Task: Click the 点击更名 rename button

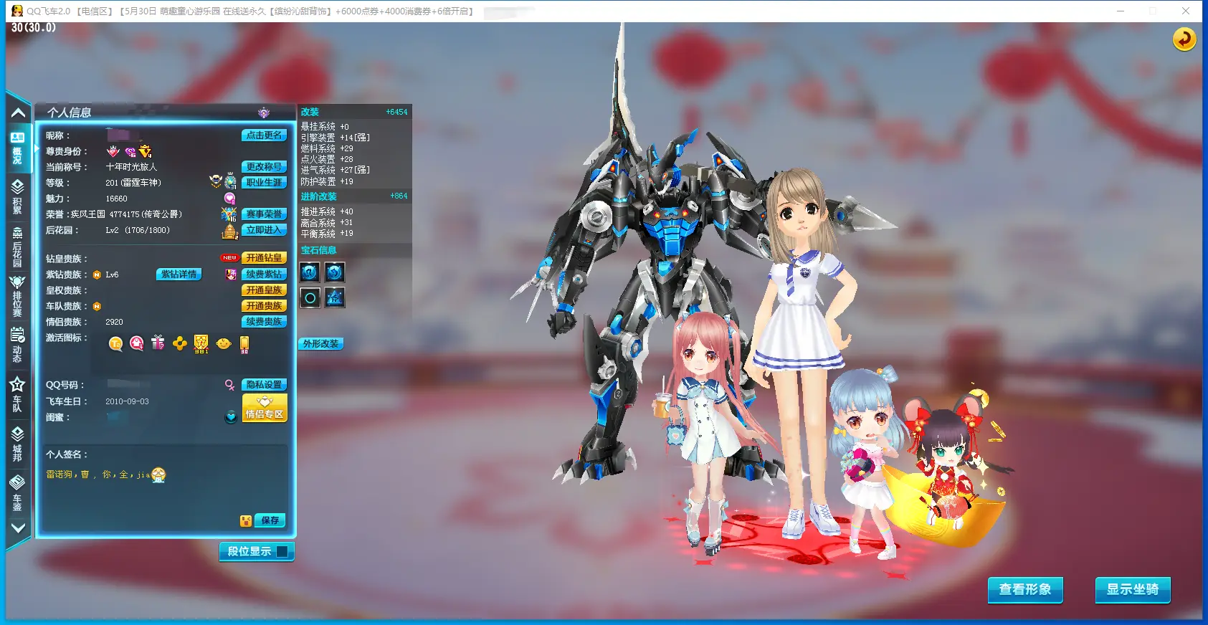Action: pyautogui.click(x=264, y=135)
